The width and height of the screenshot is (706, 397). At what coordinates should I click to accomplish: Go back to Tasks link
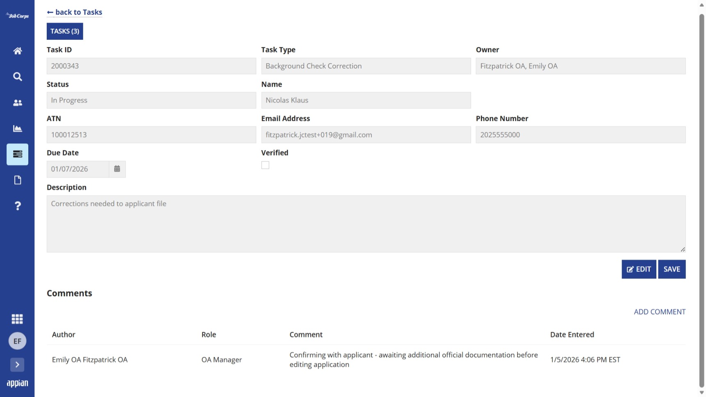pyautogui.click(x=75, y=12)
